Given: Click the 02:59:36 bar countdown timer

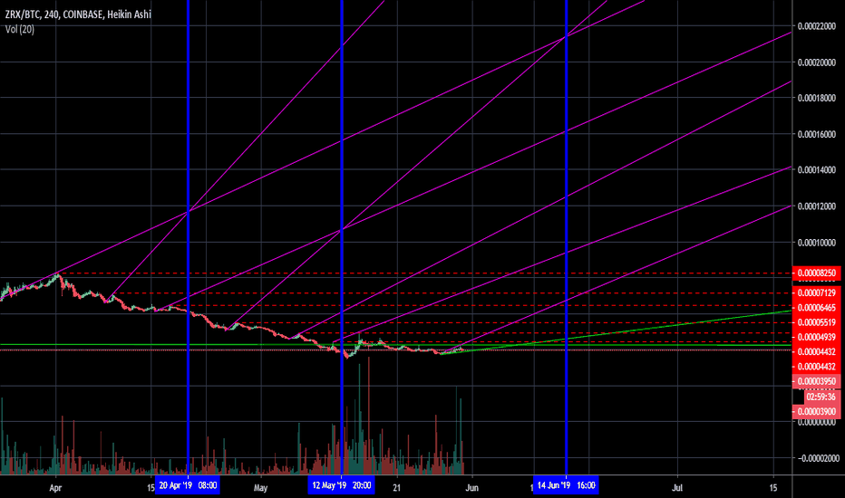Looking at the screenshot, I should tap(822, 397).
